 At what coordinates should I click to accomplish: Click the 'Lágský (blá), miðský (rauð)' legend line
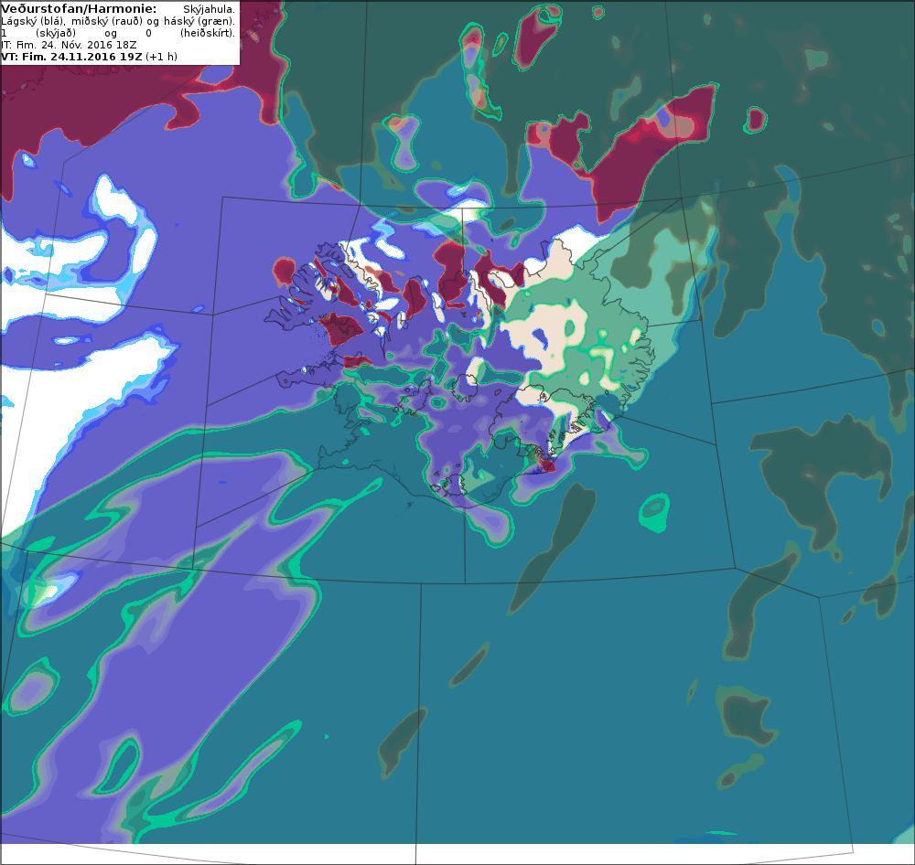tap(118, 22)
